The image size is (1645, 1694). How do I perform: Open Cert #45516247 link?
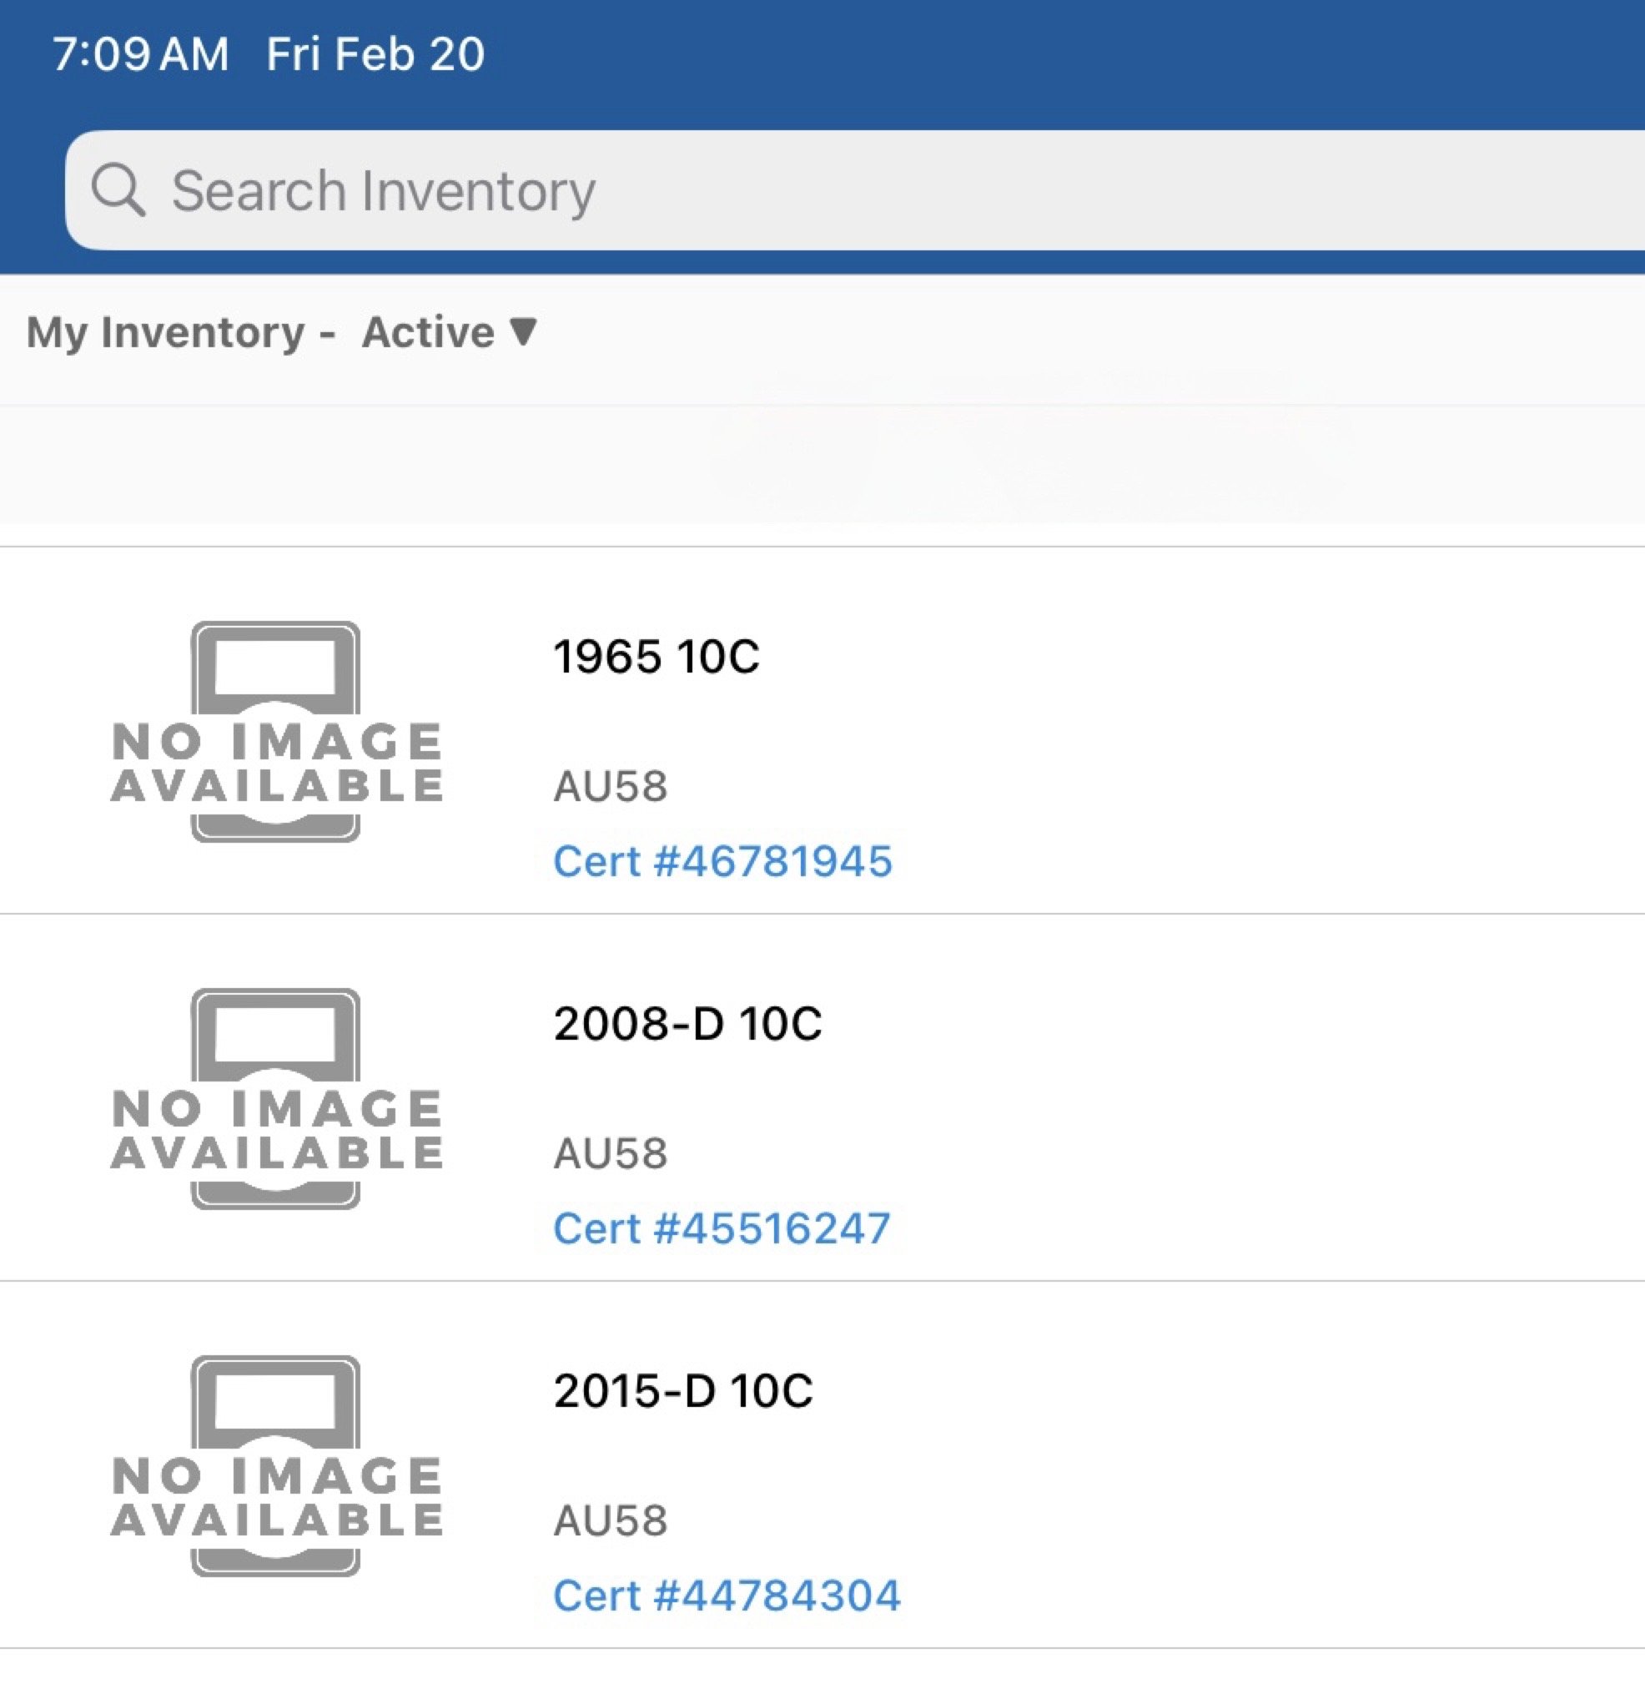point(722,1228)
